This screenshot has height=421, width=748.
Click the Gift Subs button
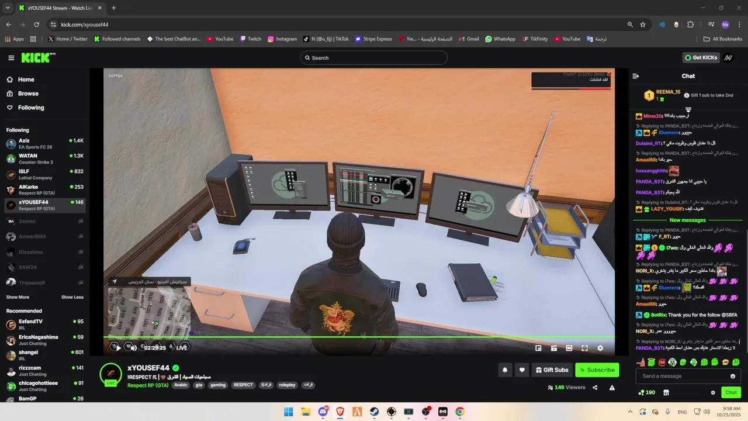552,370
